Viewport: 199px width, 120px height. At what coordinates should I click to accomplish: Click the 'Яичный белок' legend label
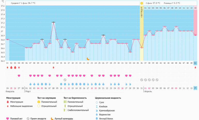pyautogui.click(x=106, y=119)
